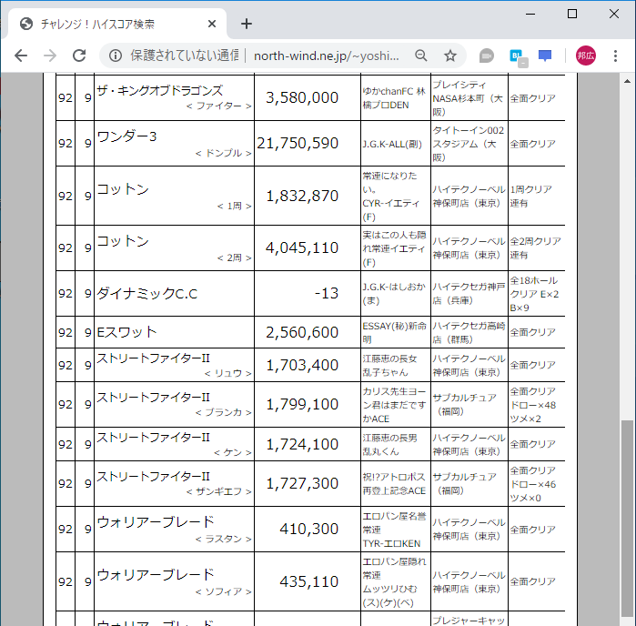Select player エロパン屋名誉常連 TYR-エロKEN

394,530
